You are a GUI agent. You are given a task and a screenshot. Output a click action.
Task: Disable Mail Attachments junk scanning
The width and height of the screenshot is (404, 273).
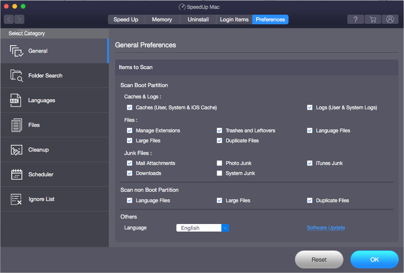[x=130, y=163]
